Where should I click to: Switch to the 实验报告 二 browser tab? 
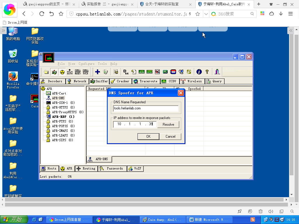[107, 4]
